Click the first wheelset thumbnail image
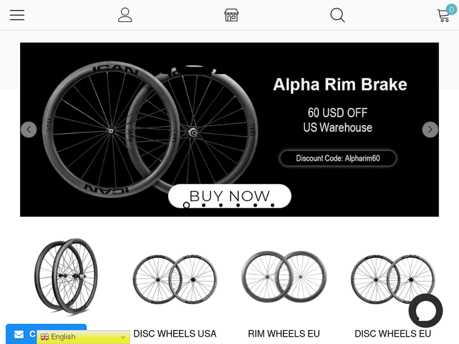The width and height of the screenshot is (459, 344). (66, 276)
